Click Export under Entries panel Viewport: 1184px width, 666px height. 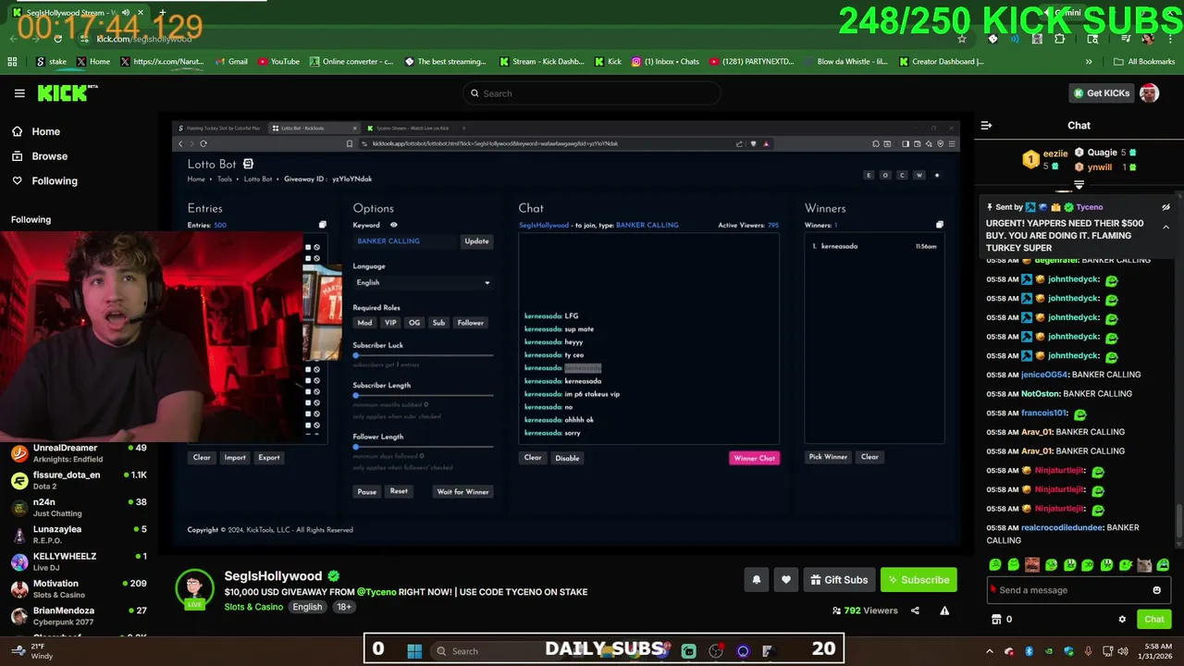coord(269,458)
